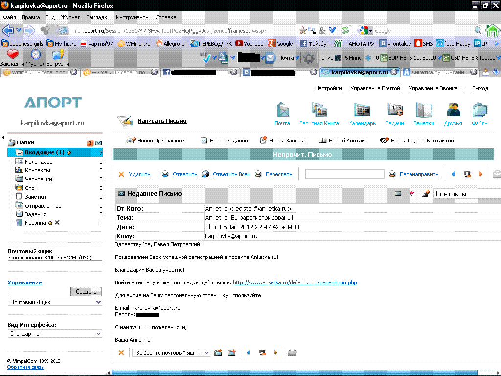This screenshot has width=501, height=376.
Task: Select the Спам folder in folder list
Action: pyautogui.click(x=31, y=188)
